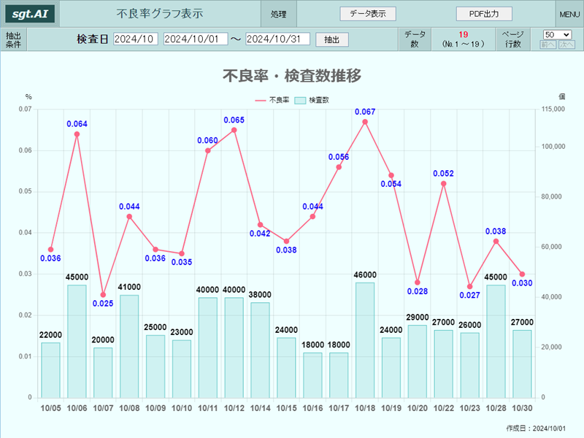Click the 0.028 value label
Viewport: 584px width, 438px height.
tap(417, 291)
